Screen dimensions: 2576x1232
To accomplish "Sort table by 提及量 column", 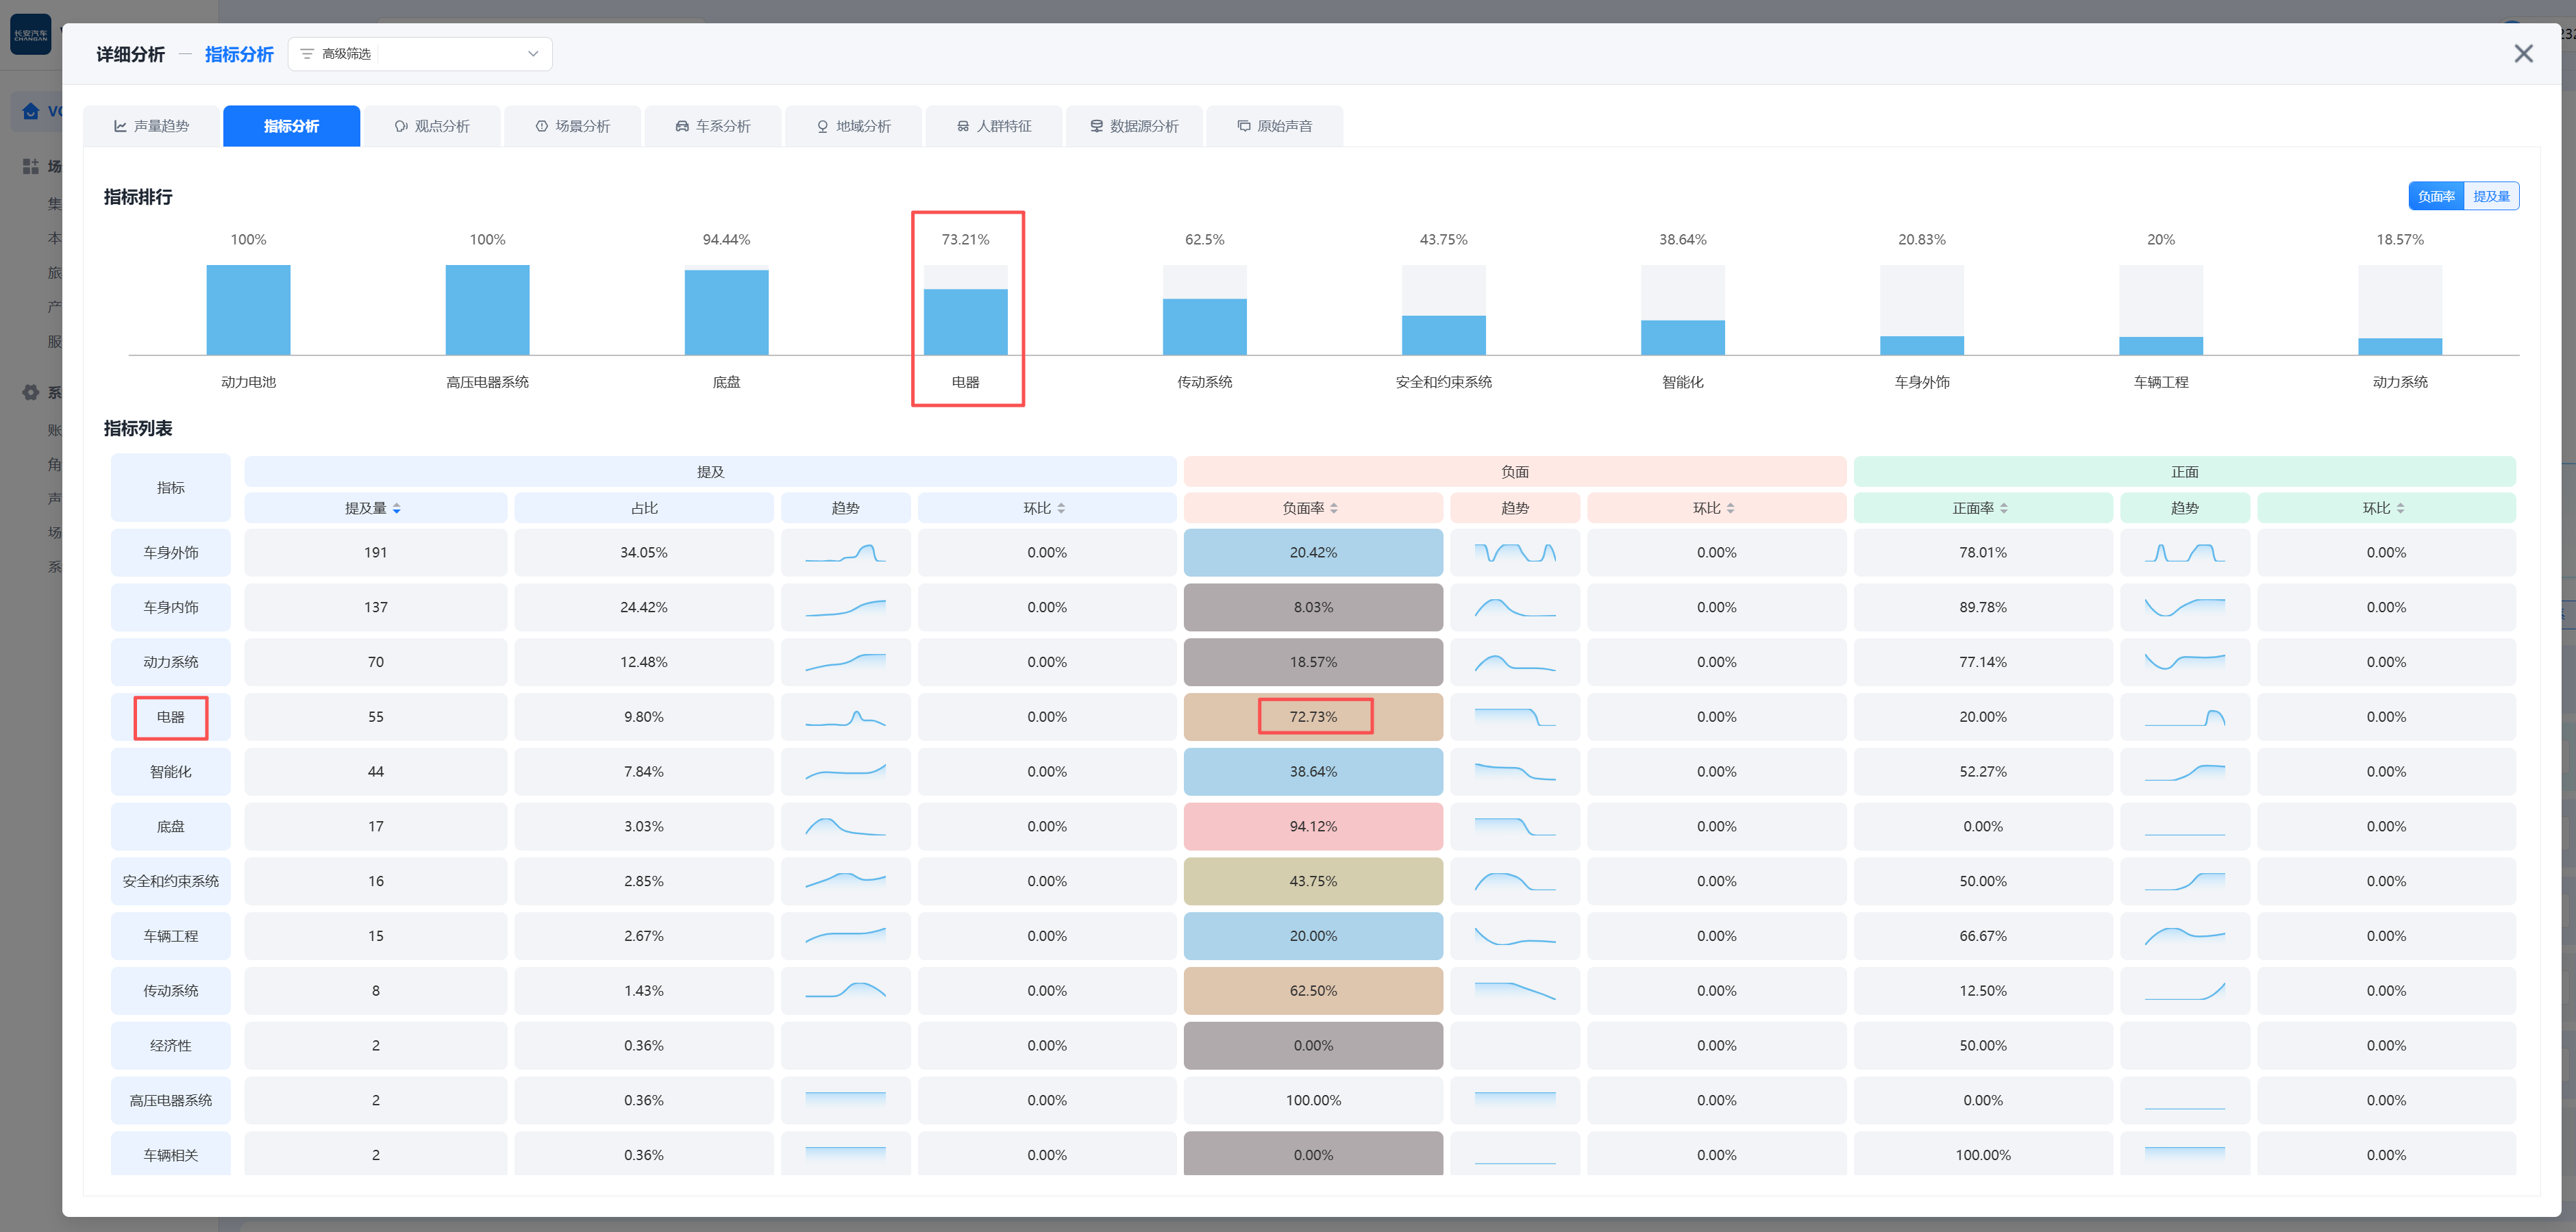I will click(x=396, y=509).
